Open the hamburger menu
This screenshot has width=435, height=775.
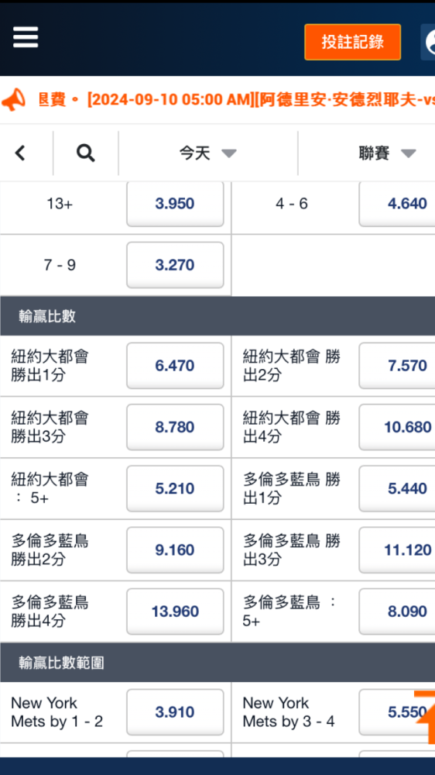[x=26, y=37]
